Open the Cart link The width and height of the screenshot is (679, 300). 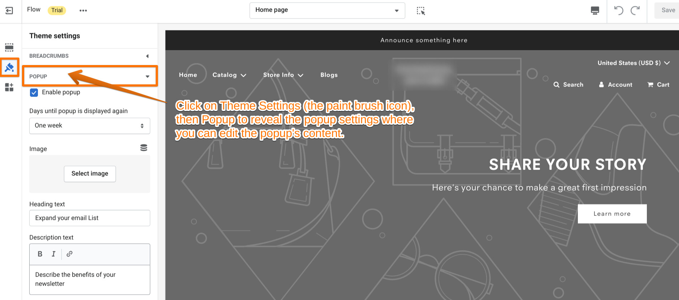coord(663,85)
